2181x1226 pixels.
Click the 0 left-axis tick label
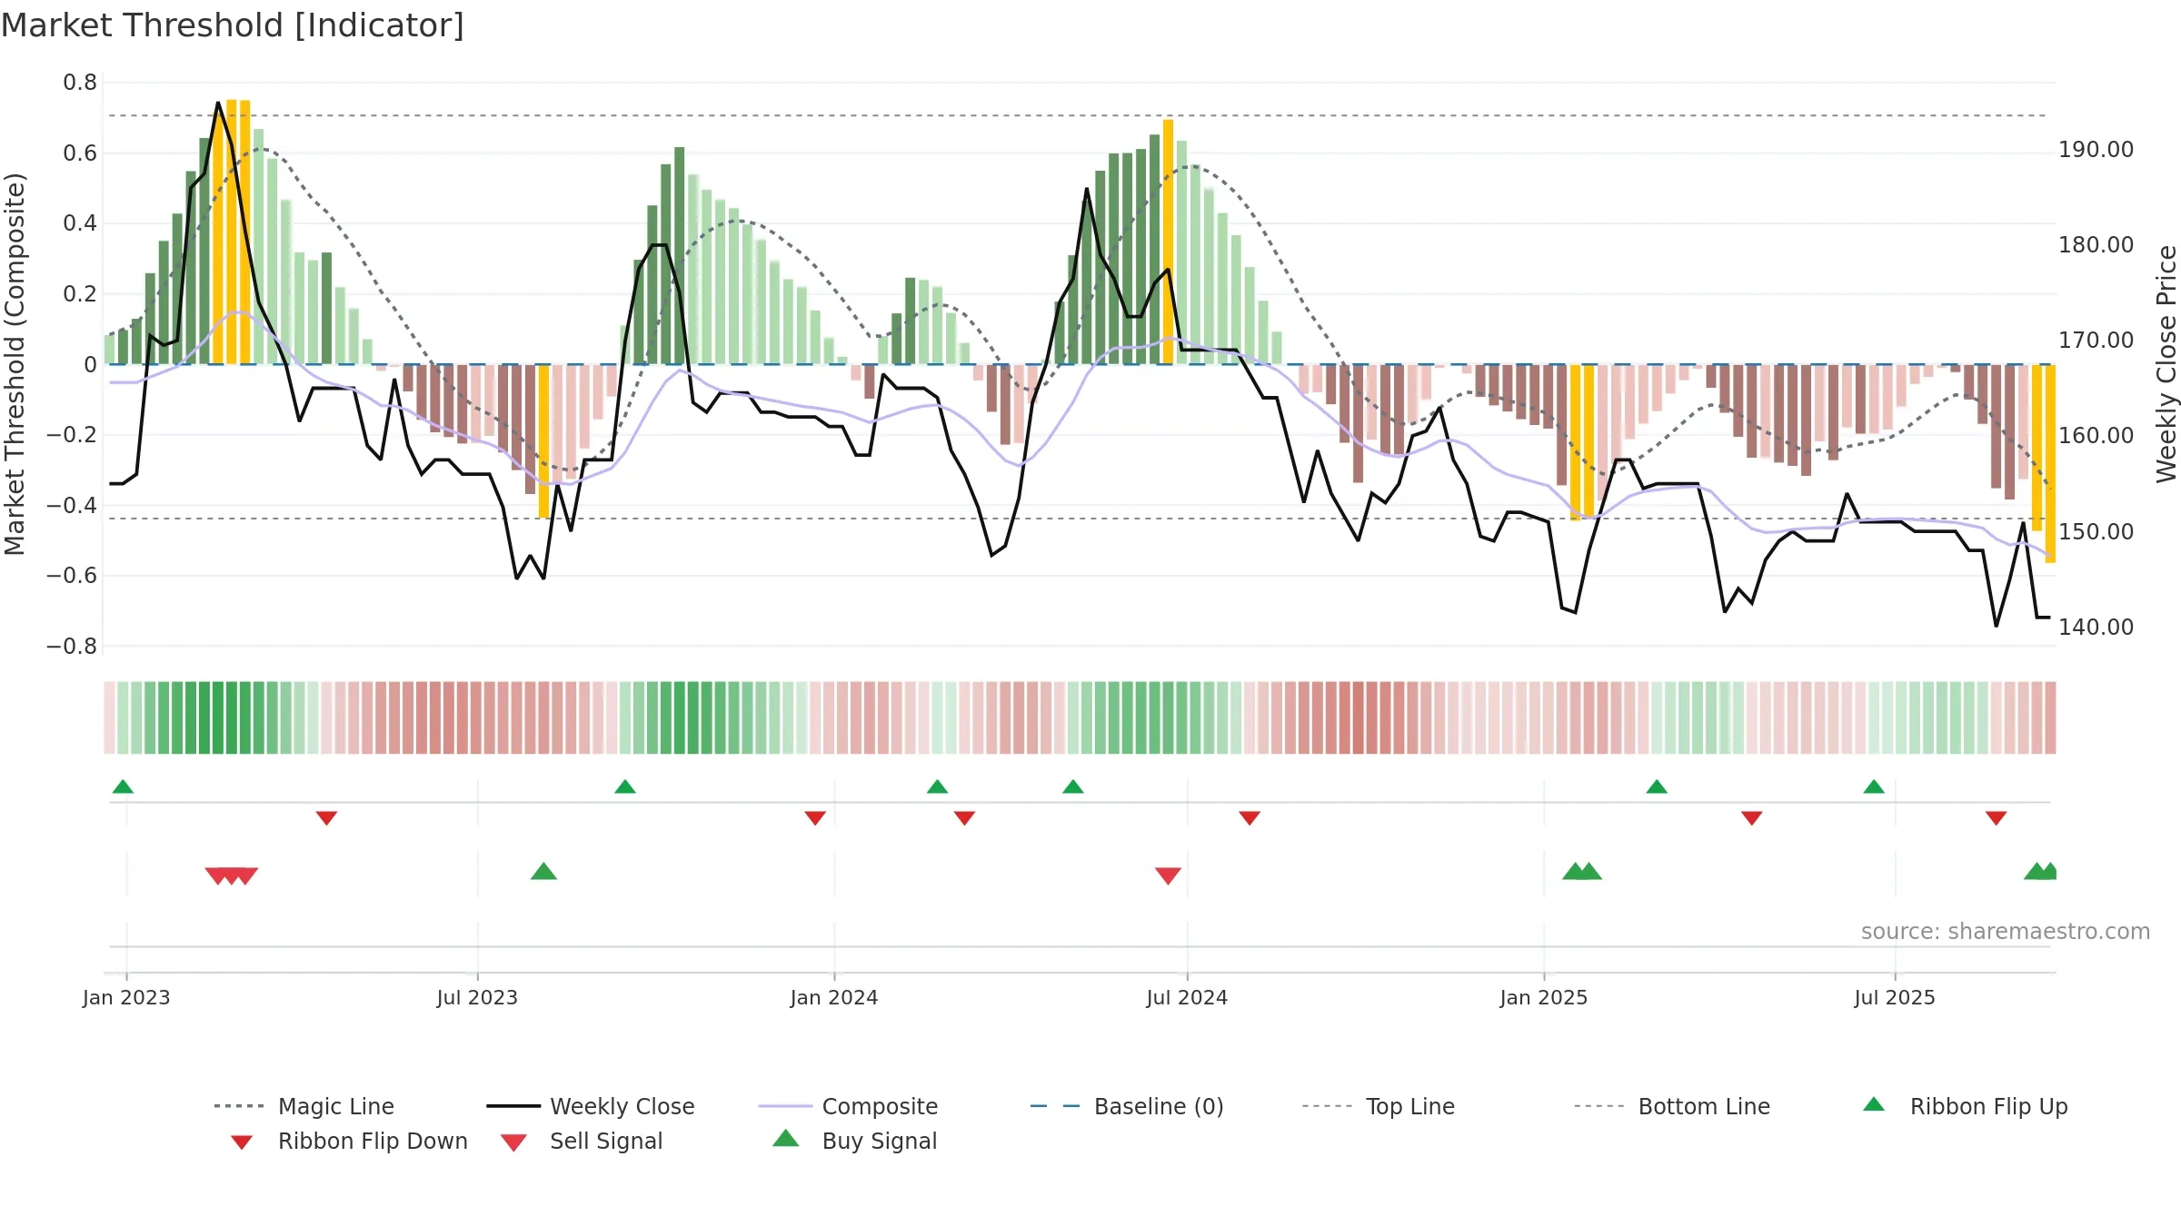(90, 364)
